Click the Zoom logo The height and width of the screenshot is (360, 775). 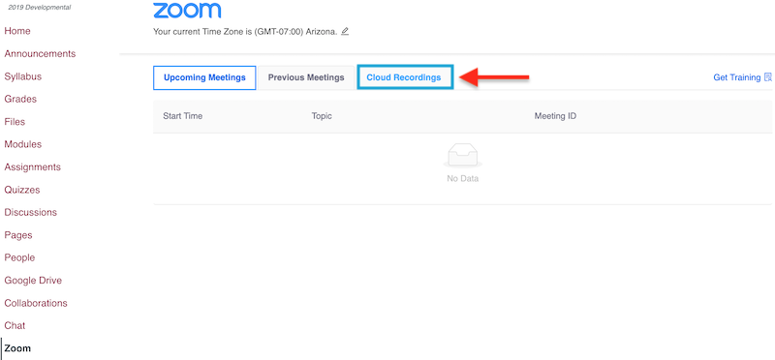click(187, 10)
